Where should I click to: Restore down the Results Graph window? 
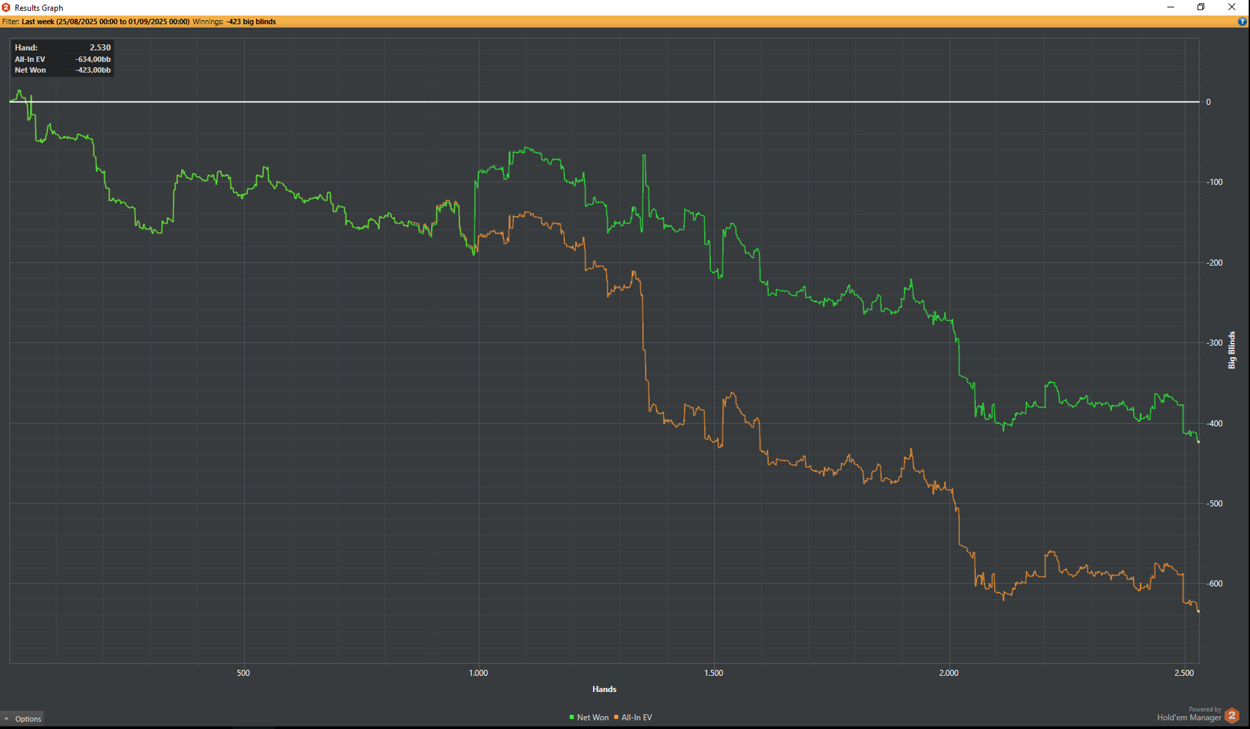tap(1201, 7)
